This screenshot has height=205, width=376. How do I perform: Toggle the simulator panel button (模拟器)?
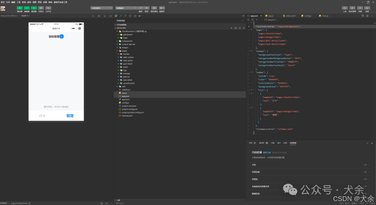point(19,8)
